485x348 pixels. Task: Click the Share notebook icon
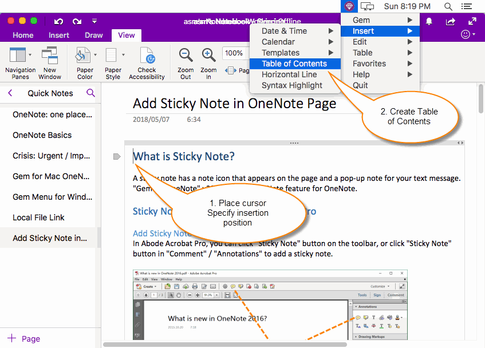(450, 21)
